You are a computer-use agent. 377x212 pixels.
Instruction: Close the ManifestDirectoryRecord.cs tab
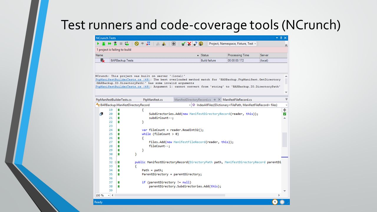click(219, 100)
